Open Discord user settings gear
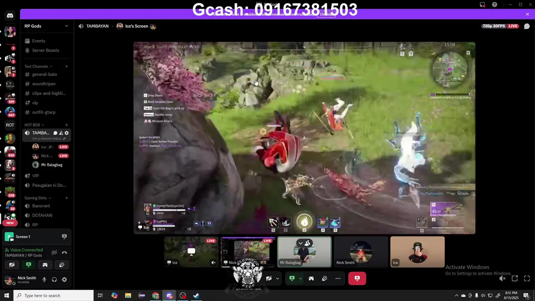 pyautogui.click(x=64, y=280)
